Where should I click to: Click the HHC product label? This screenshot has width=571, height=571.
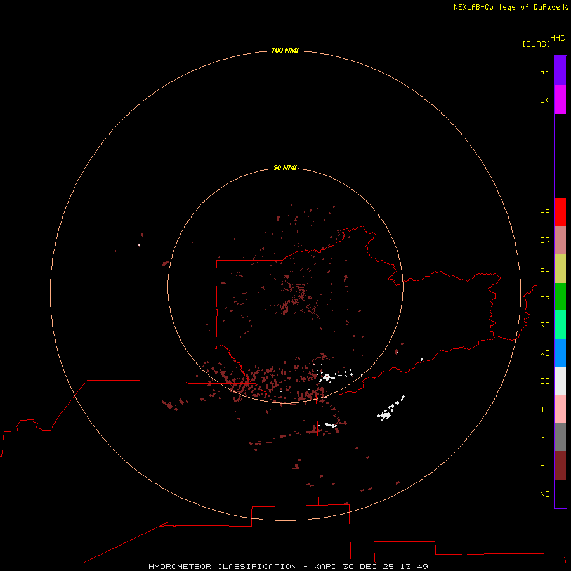coord(558,38)
